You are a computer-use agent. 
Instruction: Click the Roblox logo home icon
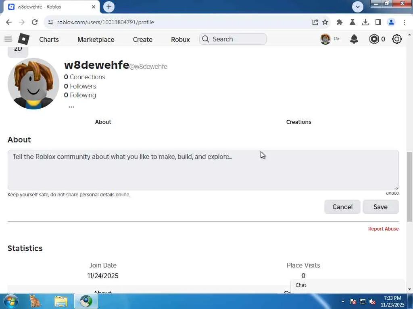click(24, 39)
